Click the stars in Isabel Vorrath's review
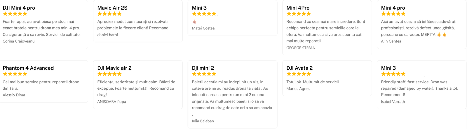 click(393, 74)
